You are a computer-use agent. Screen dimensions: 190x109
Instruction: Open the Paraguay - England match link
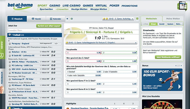click(x=20, y=43)
